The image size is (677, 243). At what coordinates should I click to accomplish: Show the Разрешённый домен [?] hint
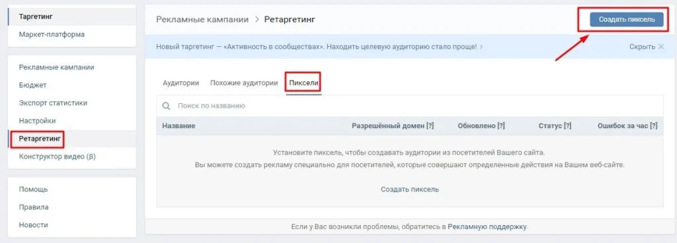click(x=430, y=126)
